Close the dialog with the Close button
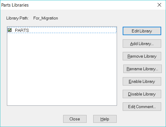This screenshot has width=166, height=127. tap(75, 119)
